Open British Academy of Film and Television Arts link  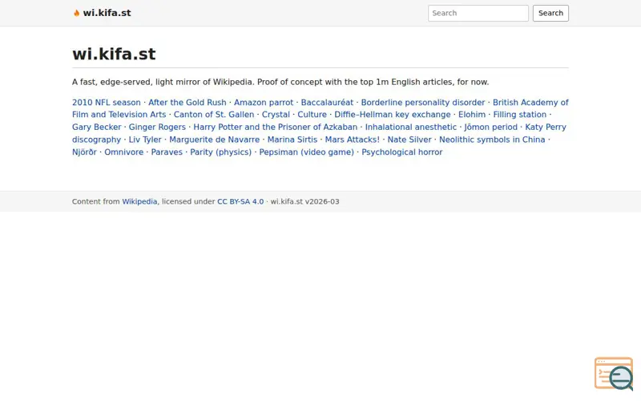(x=530, y=103)
